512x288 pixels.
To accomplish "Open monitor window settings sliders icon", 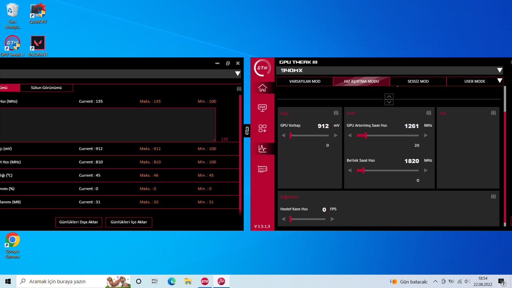I will pos(239,89).
